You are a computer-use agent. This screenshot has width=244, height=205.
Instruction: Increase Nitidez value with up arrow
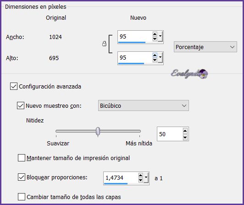pyautogui.click(x=185, y=131)
